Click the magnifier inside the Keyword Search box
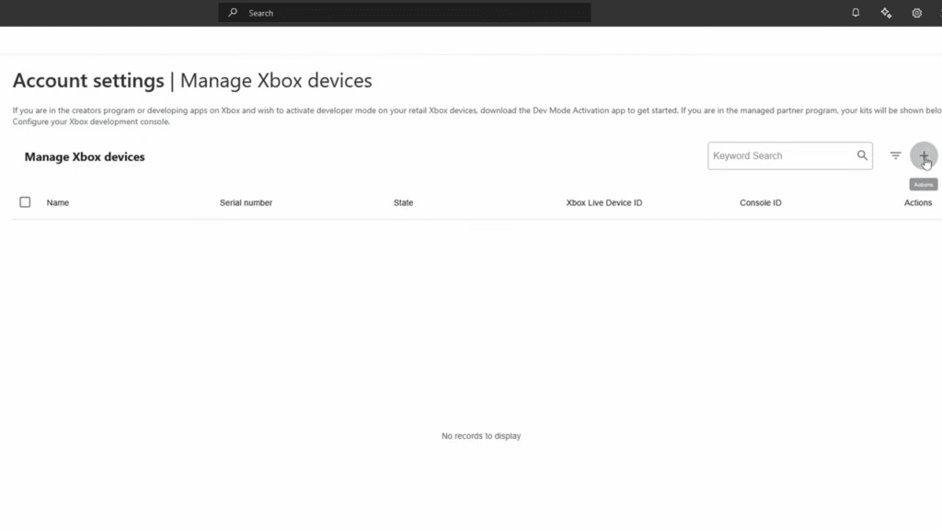Viewport: 942px width, 530px height. point(861,156)
